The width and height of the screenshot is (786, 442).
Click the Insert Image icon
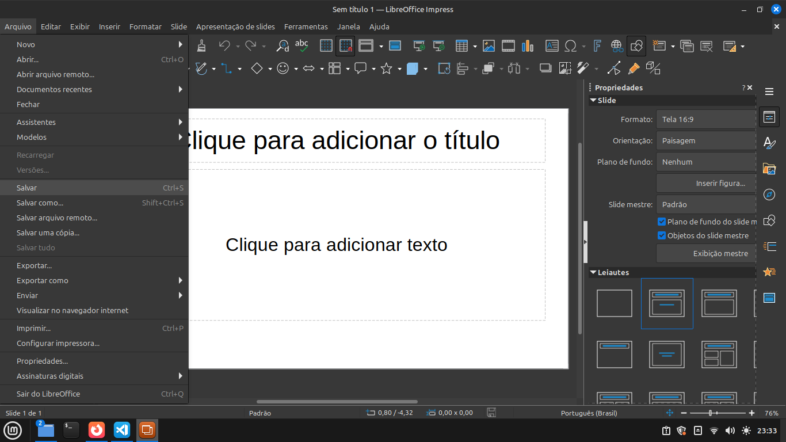[x=489, y=45]
